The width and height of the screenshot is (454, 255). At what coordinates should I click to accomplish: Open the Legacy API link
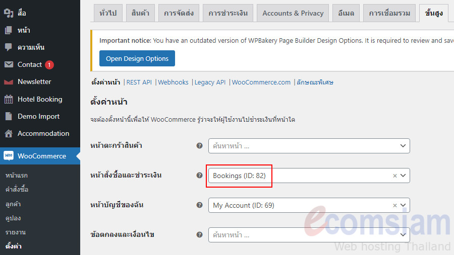coord(210,82)
